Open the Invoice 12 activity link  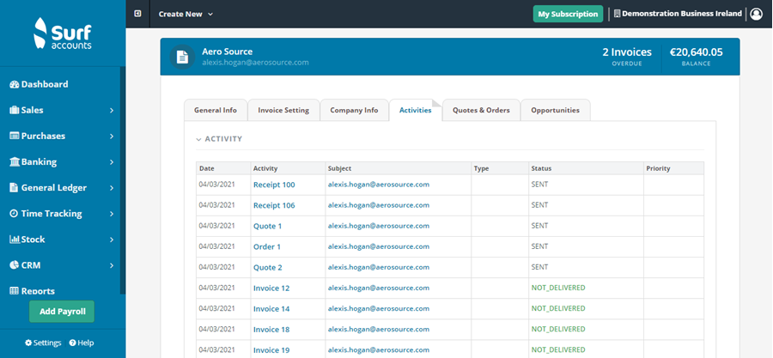(x=271, y=288)
